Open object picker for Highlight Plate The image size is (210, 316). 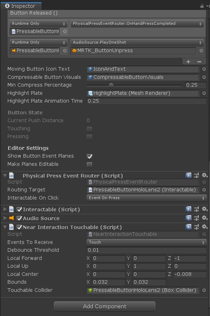pos(204,93)
